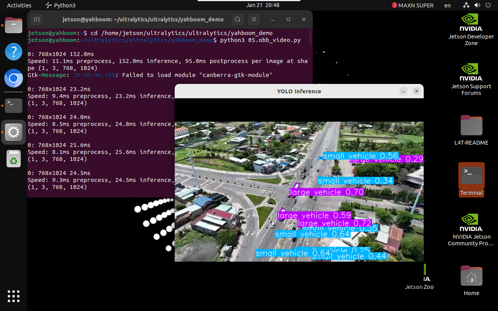Click the terminal line 0: 768x1024 152.0ms

pyautogui.click(x=61, y=54)
